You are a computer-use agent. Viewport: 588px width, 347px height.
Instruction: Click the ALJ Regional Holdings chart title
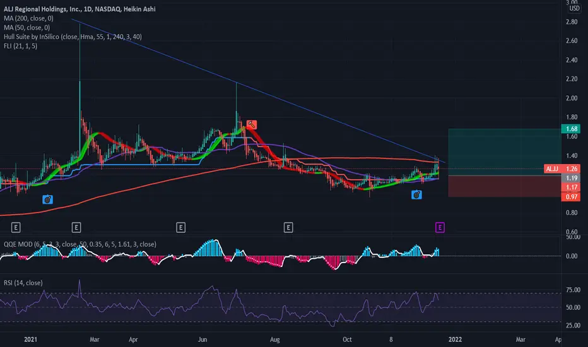79,9
